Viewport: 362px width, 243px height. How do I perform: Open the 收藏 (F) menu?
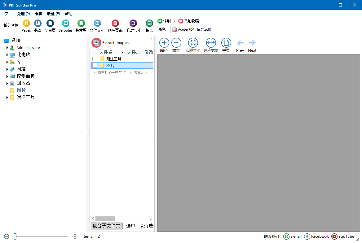point(54,14)
